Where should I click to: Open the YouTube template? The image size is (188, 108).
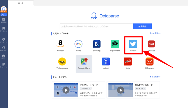(x=151, y=46)
